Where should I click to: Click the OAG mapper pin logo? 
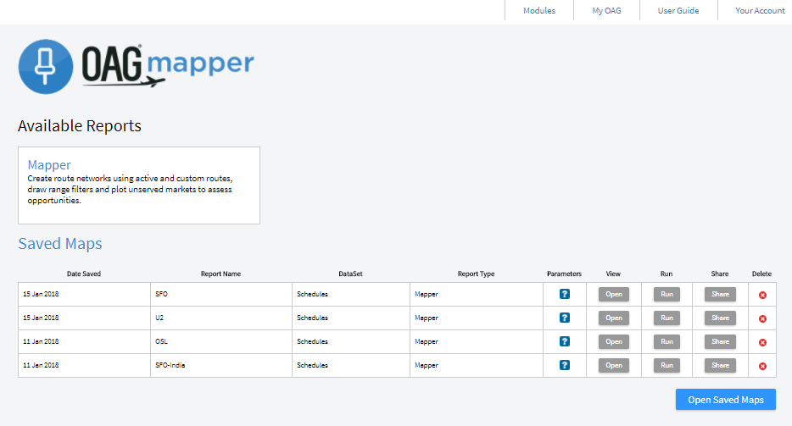pyautogui.click(x=46, y=67)
